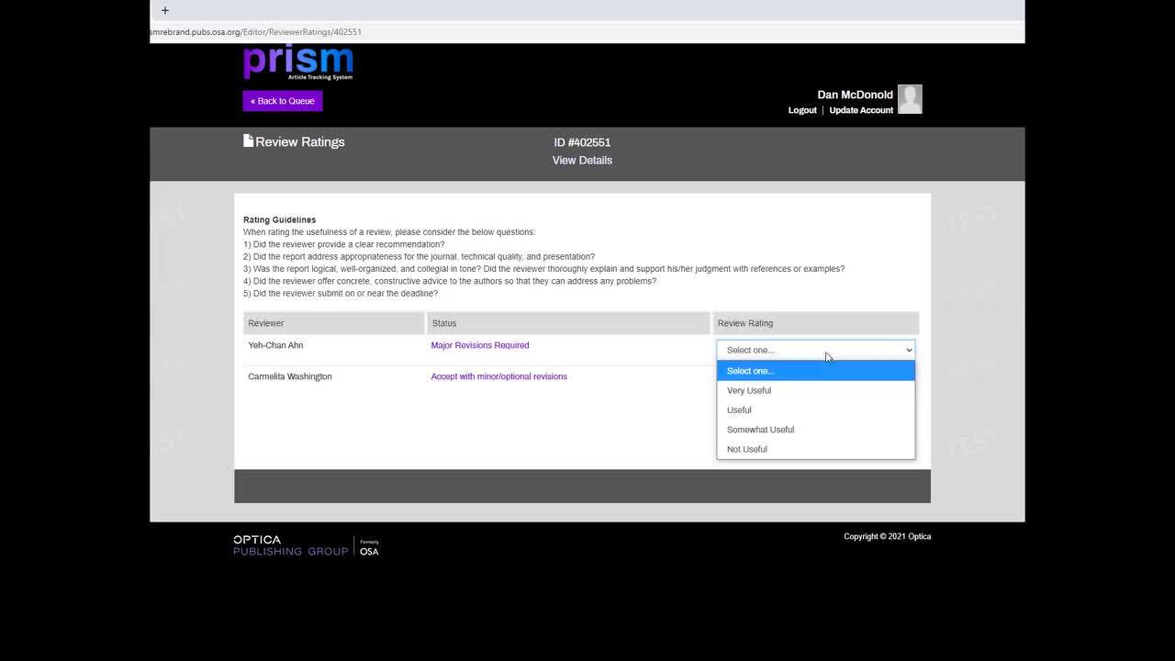This screenshot has height=661, width=1175.
Task: Open Yeh-Chan Ahn's Major Revisions Required review
Action: (480, 345)
